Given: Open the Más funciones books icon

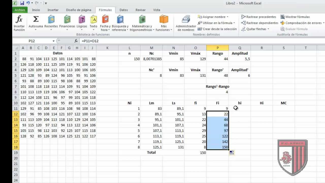Looking at the screenshot, I should tap(164, 19).
